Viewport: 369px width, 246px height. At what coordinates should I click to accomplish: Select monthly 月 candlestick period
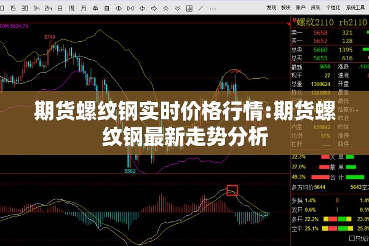83,9
